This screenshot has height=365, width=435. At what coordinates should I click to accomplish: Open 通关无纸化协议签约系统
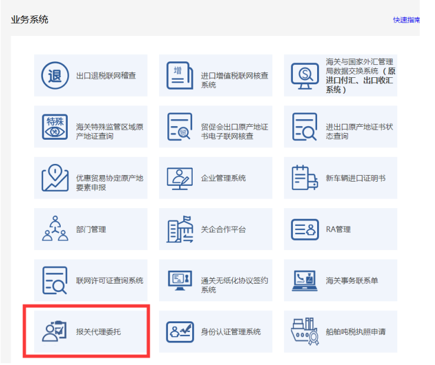216,280
